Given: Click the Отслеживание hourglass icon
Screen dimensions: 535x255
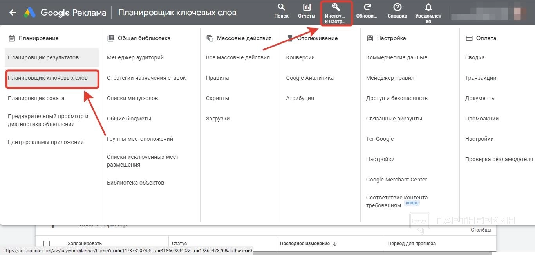Looking at the screenshot, I should tap(290, 38).
